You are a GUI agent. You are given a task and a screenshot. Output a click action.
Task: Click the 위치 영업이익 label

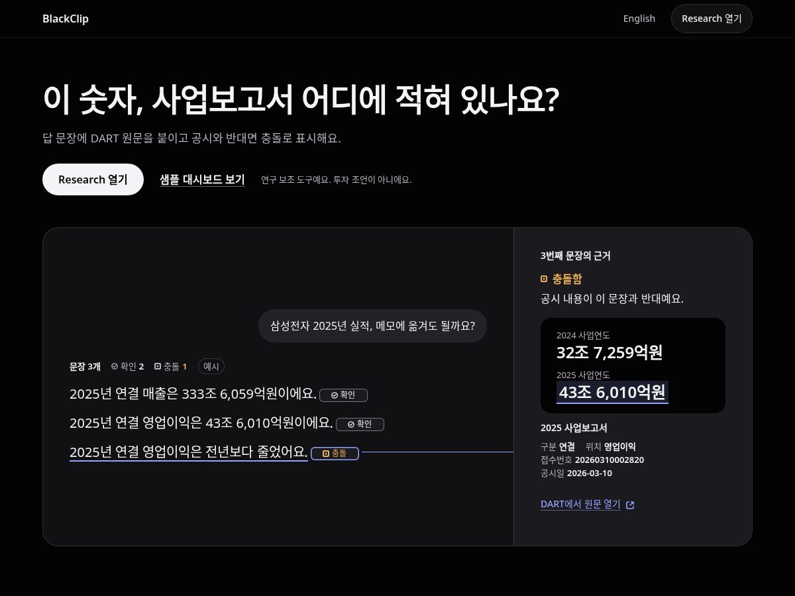click(611, 446)
